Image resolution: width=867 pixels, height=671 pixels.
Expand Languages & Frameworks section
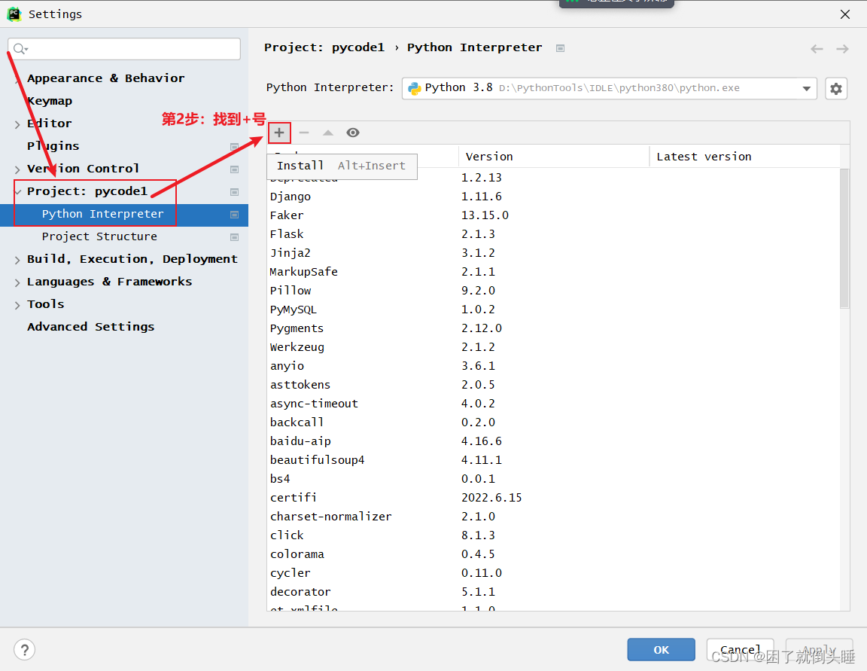coord(17,282)
